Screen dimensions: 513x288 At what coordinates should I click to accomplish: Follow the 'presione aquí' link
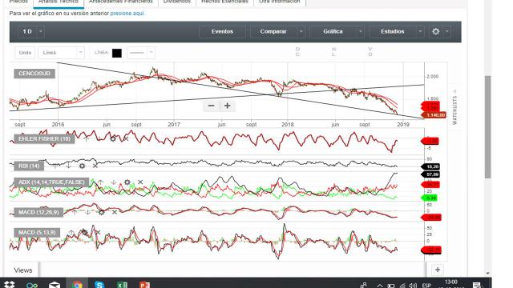tap(127, 14)
